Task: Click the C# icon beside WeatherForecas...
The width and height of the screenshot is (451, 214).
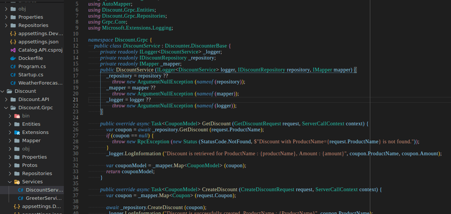Action: 13,83
